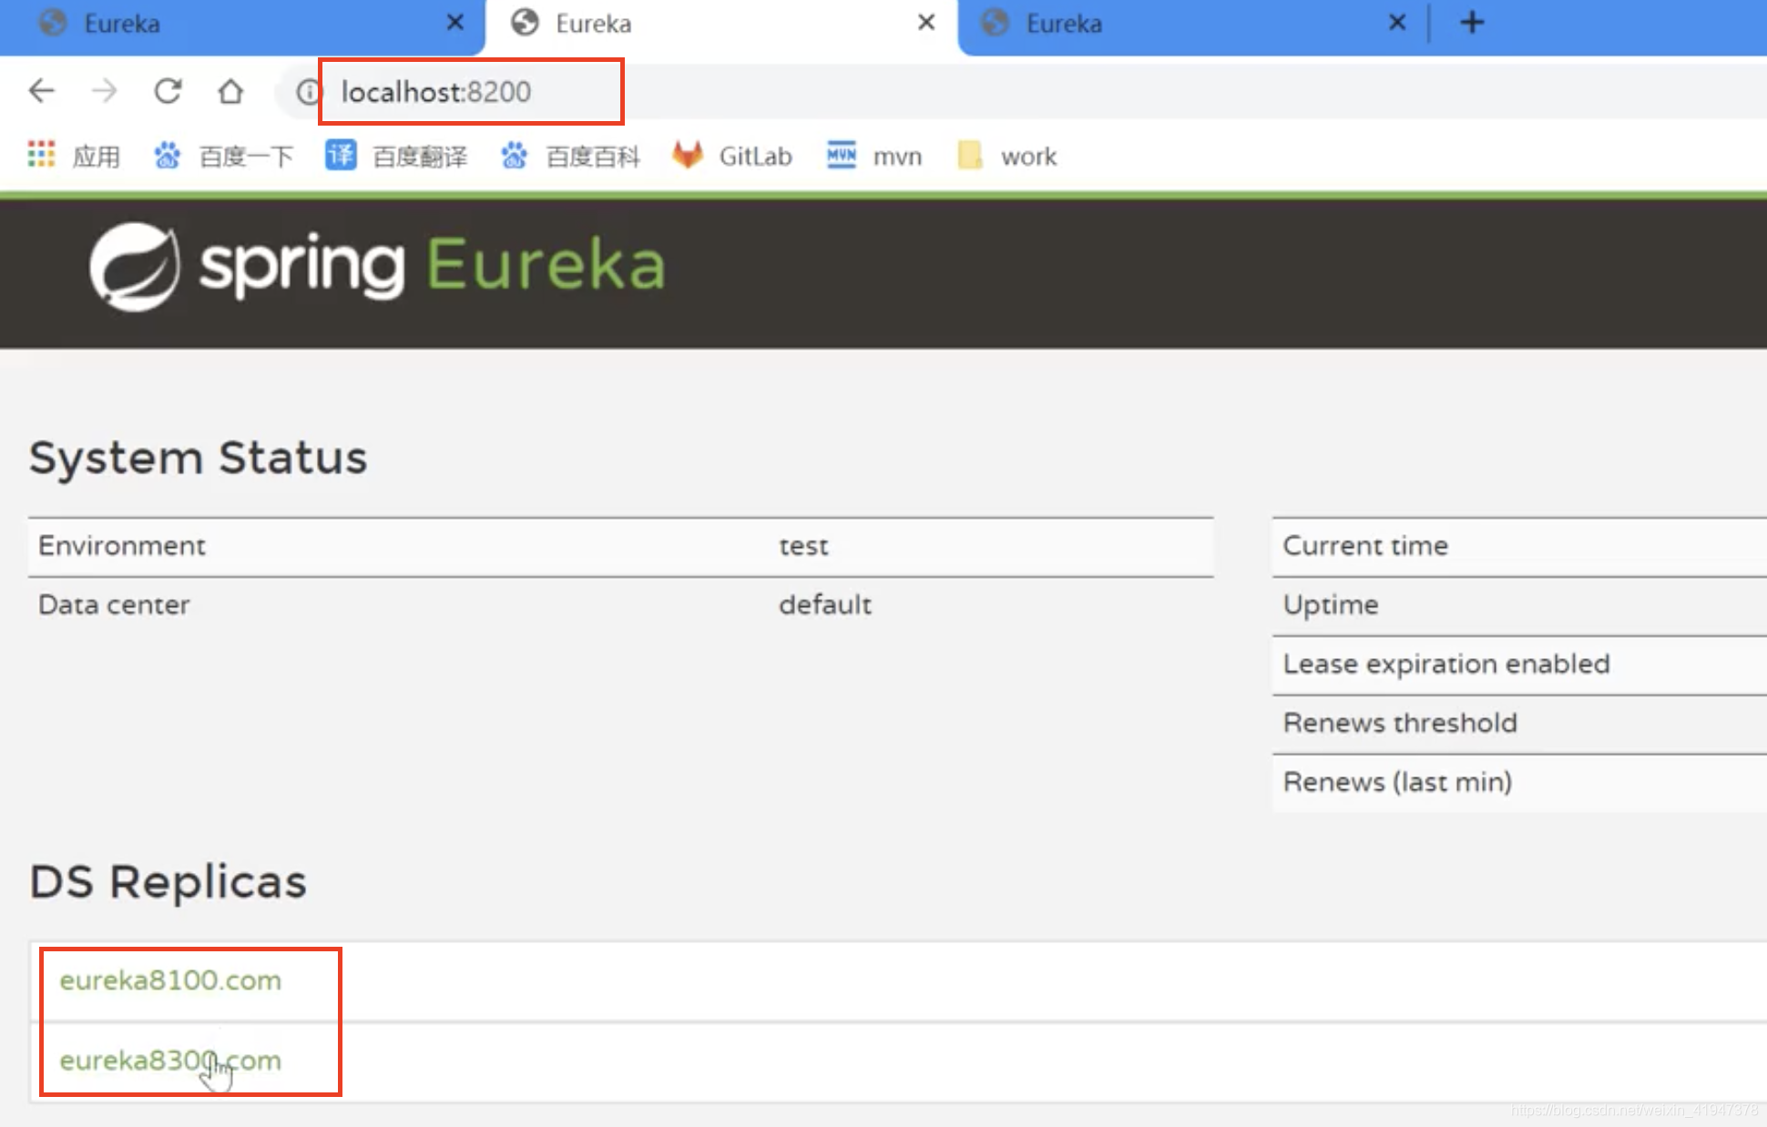
Task: Reload the page with the refresh icon
Action: (x=168, y=91)
